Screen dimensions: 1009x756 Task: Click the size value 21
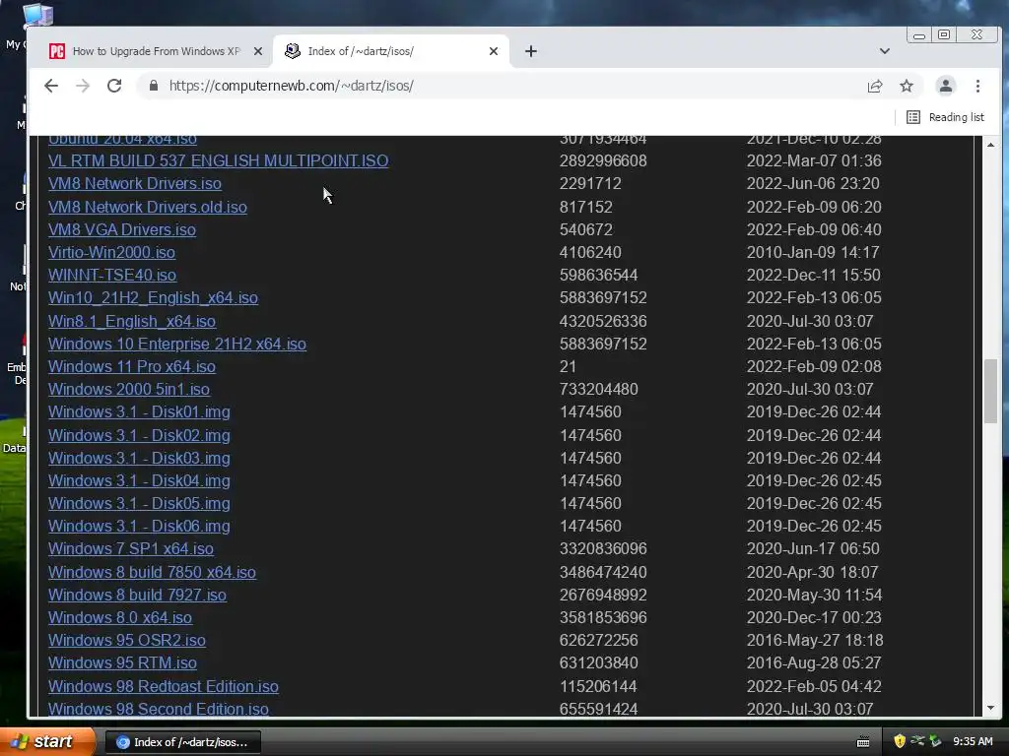[568, 366]
